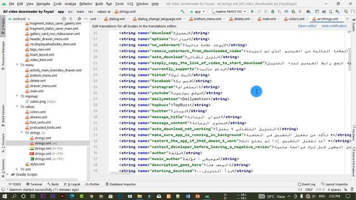Click the ENG language indicator in taskbar
Screen dimensions: 356x200
[x=322, y=196]
